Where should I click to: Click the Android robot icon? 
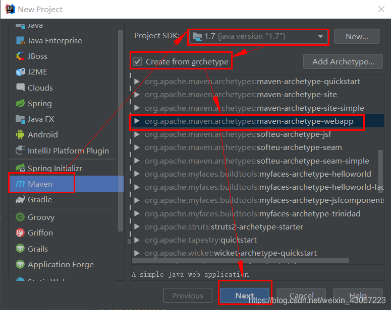pyautogui.click(x=20, y=134)
